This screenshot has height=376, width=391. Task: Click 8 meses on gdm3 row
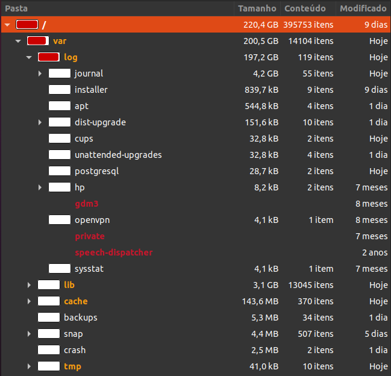[x=372, y=204]
